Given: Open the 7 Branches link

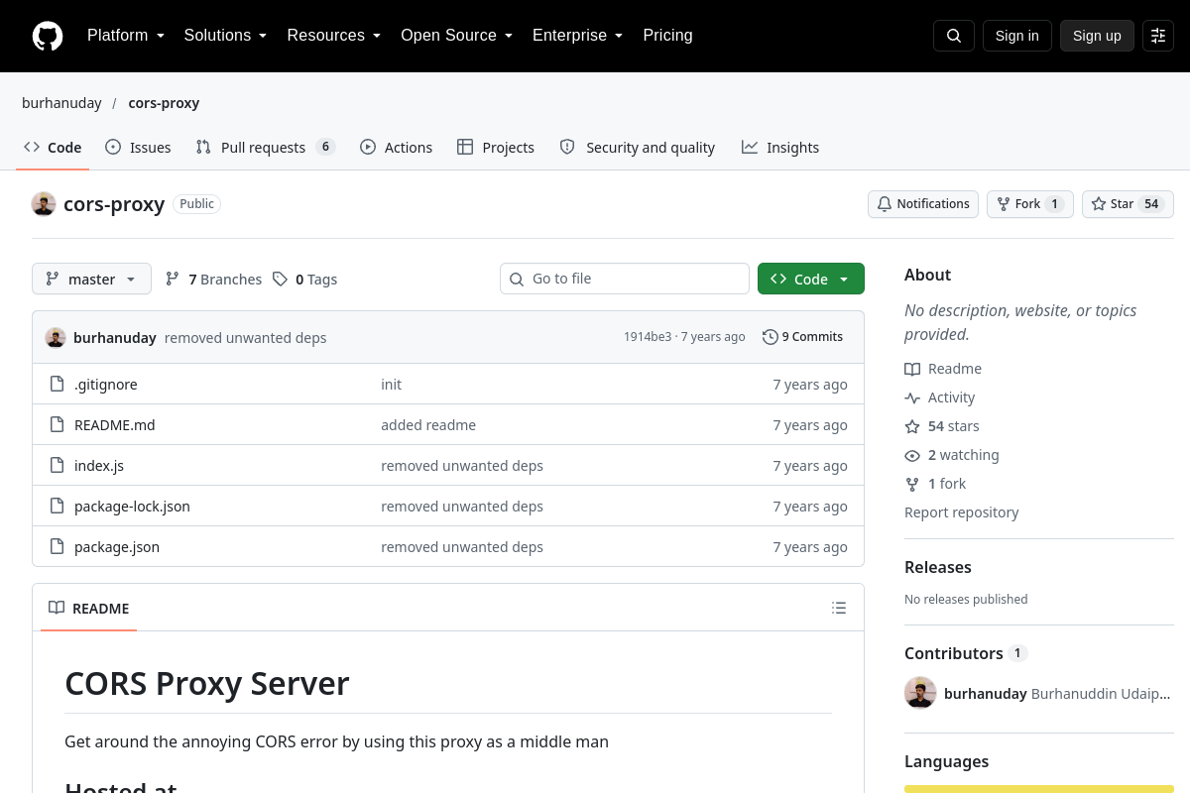Looking at the screenshot, I should click(x=213, y=279).
